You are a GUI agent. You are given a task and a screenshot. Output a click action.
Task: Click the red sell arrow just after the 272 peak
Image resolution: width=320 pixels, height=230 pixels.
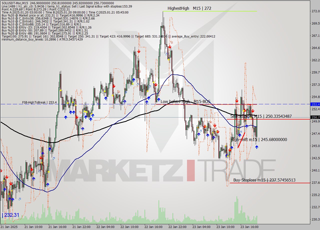[170, 47]
